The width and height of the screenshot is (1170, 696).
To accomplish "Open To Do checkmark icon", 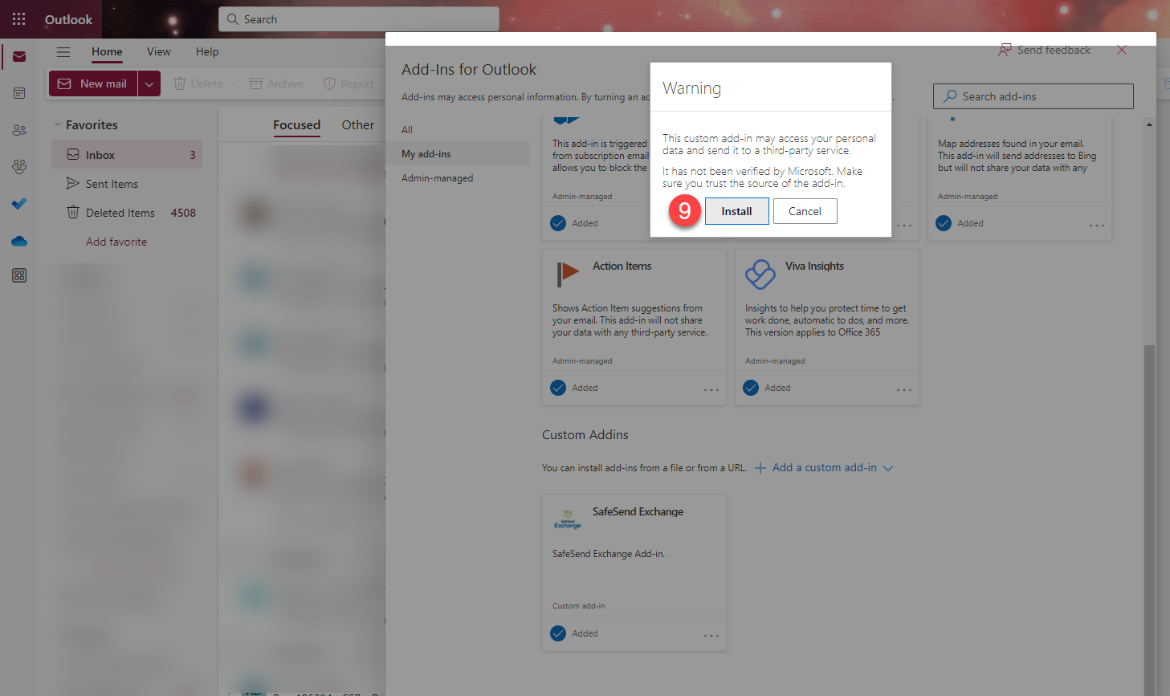I will (19, 203).
